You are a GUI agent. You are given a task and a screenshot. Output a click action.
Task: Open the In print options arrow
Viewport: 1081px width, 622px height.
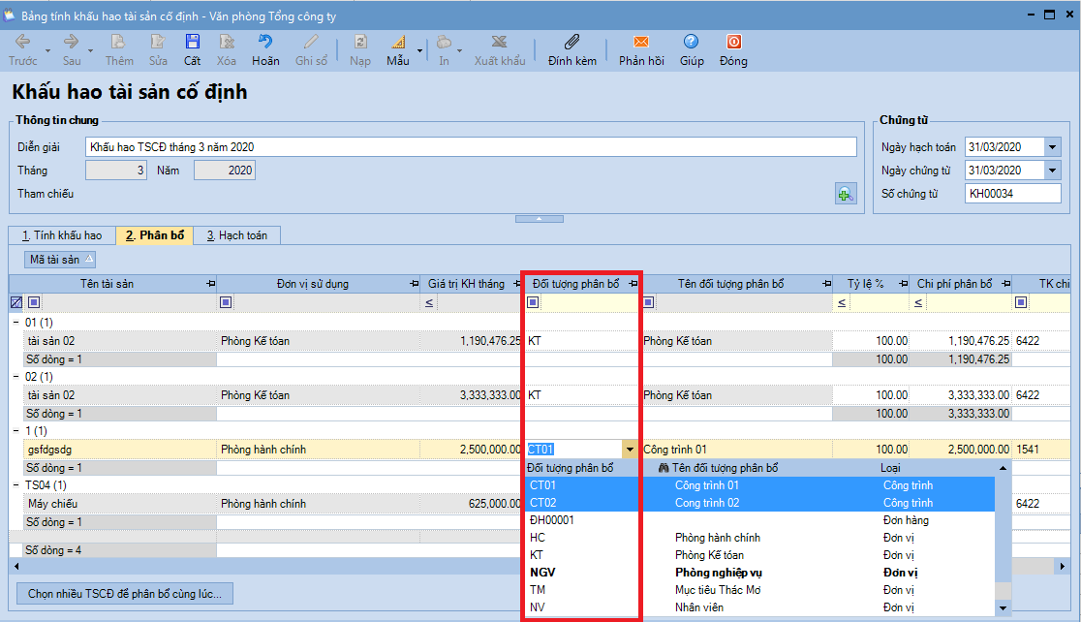(459, 50)
